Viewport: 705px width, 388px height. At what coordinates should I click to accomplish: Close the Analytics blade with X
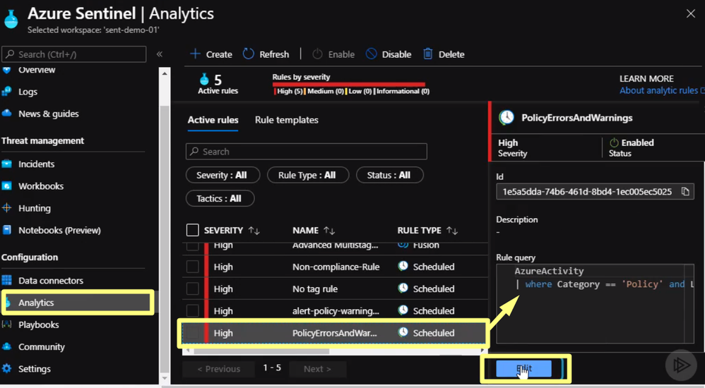point(691,14)
